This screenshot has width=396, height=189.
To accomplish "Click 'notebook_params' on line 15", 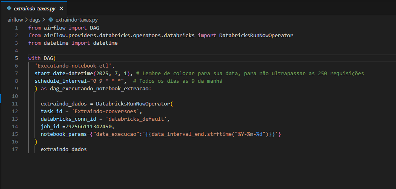I will coord(64,134).
